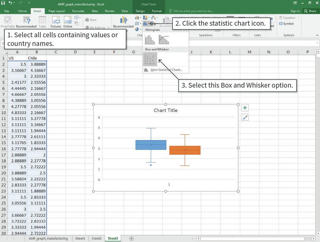Click the Save icon in quick access toolbar
The width and height of the screenshot is (320, 242).
pyautogui.click(x=3, y=3)
